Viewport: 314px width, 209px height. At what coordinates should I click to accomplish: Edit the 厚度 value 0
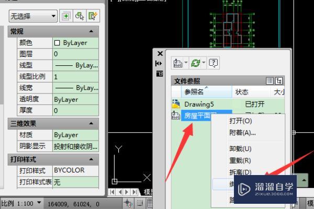click(x=76, y=110)
